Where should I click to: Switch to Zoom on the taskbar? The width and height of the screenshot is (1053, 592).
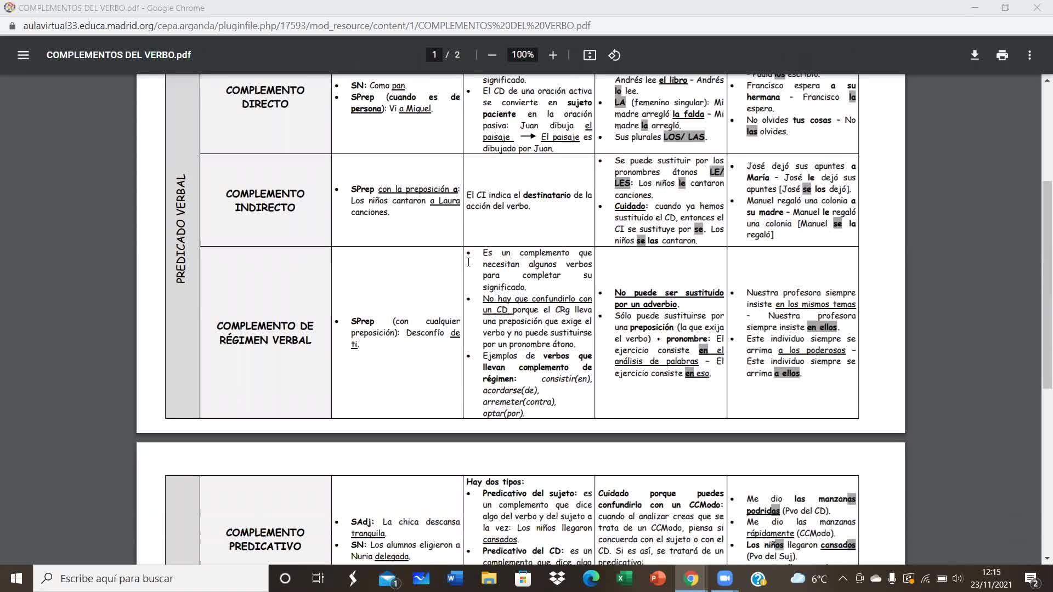tap(725, 578)
